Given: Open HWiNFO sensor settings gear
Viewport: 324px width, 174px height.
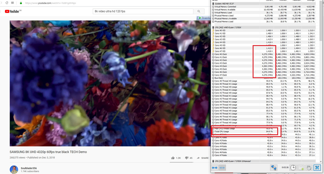Looking at the screenshot, I should (309, 168).
